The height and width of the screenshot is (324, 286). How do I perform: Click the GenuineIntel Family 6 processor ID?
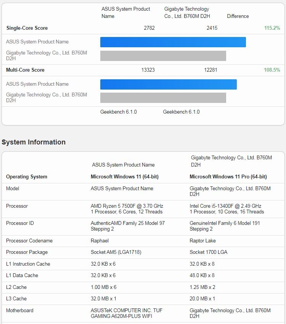pos(225,226)
